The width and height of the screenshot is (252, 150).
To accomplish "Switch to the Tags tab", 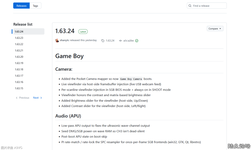I will click(35, 6).
